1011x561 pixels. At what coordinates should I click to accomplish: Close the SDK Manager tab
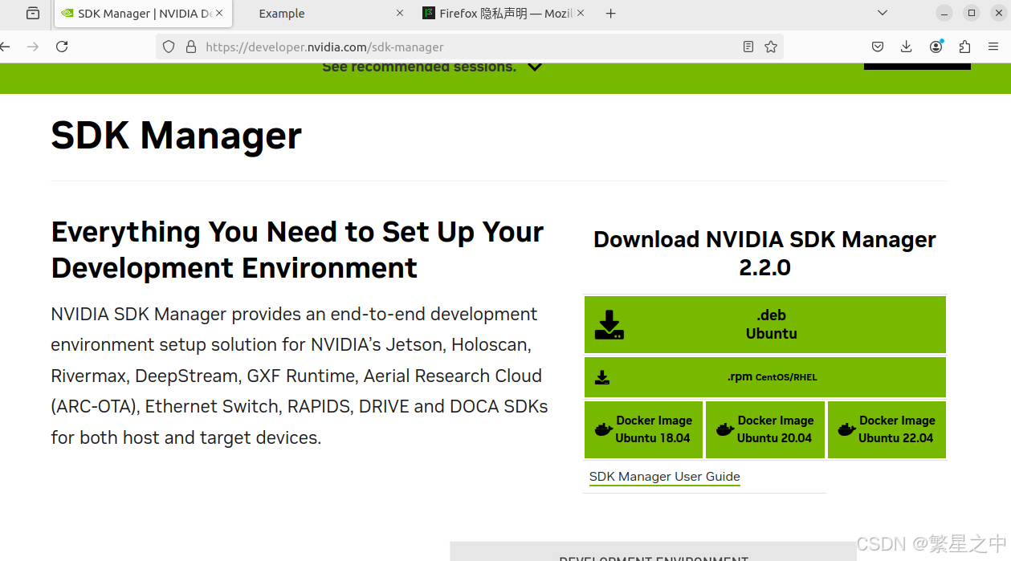(219, 14)
